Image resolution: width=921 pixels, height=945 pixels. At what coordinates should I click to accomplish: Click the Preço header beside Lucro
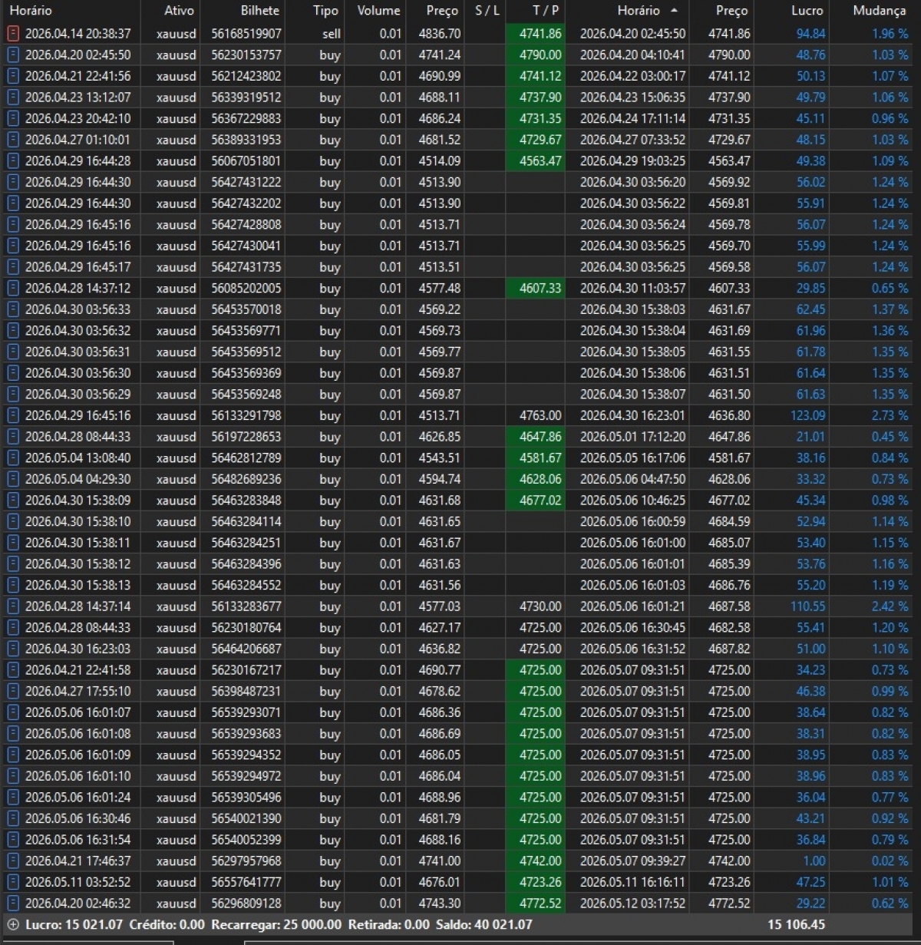731,11
